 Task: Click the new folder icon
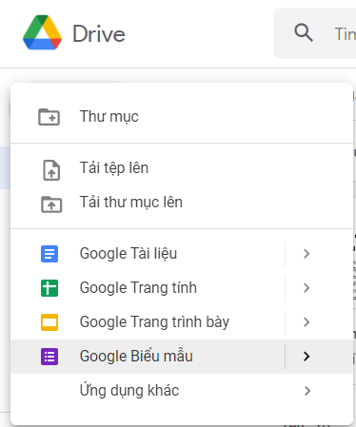(x=49, y=117)
